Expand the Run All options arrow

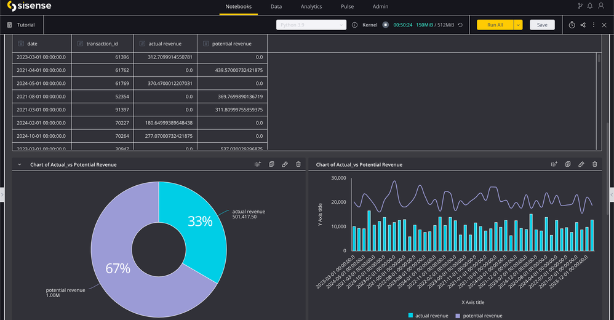tap(518, 25)
